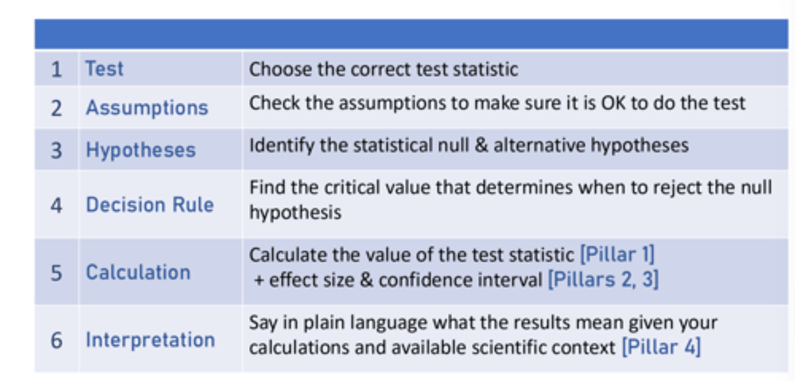Click the step number 3 cell
795x381 pixels.
coord(56,151)
